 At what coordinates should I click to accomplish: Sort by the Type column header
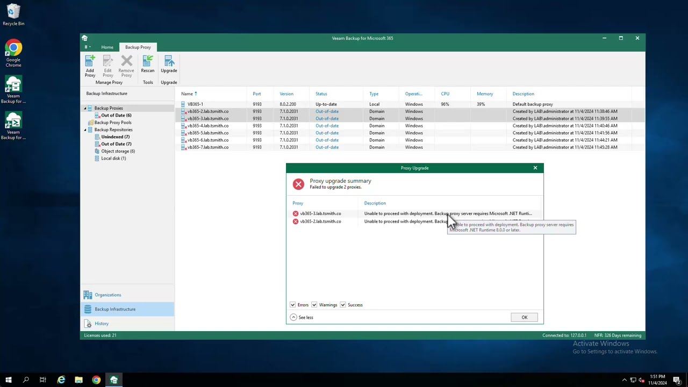point(374,94)
